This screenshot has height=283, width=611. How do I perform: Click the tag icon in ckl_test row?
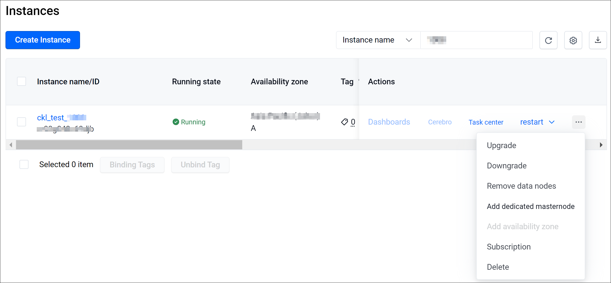click(x=344, y=122)
